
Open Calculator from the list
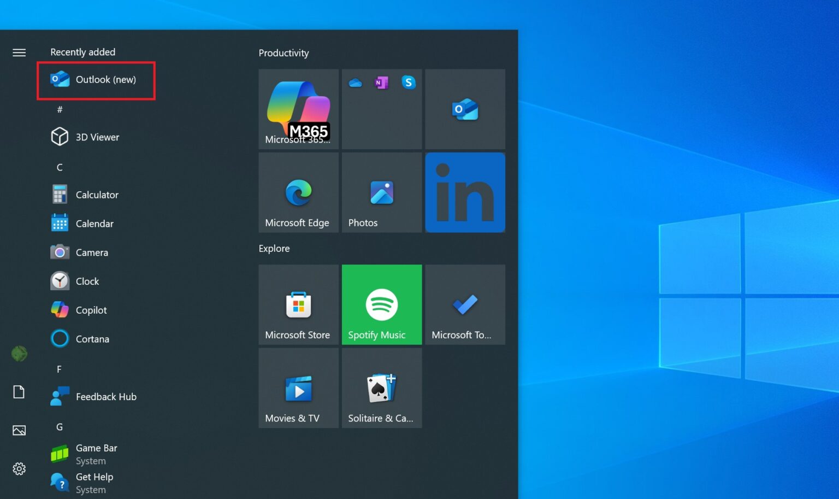97,195
